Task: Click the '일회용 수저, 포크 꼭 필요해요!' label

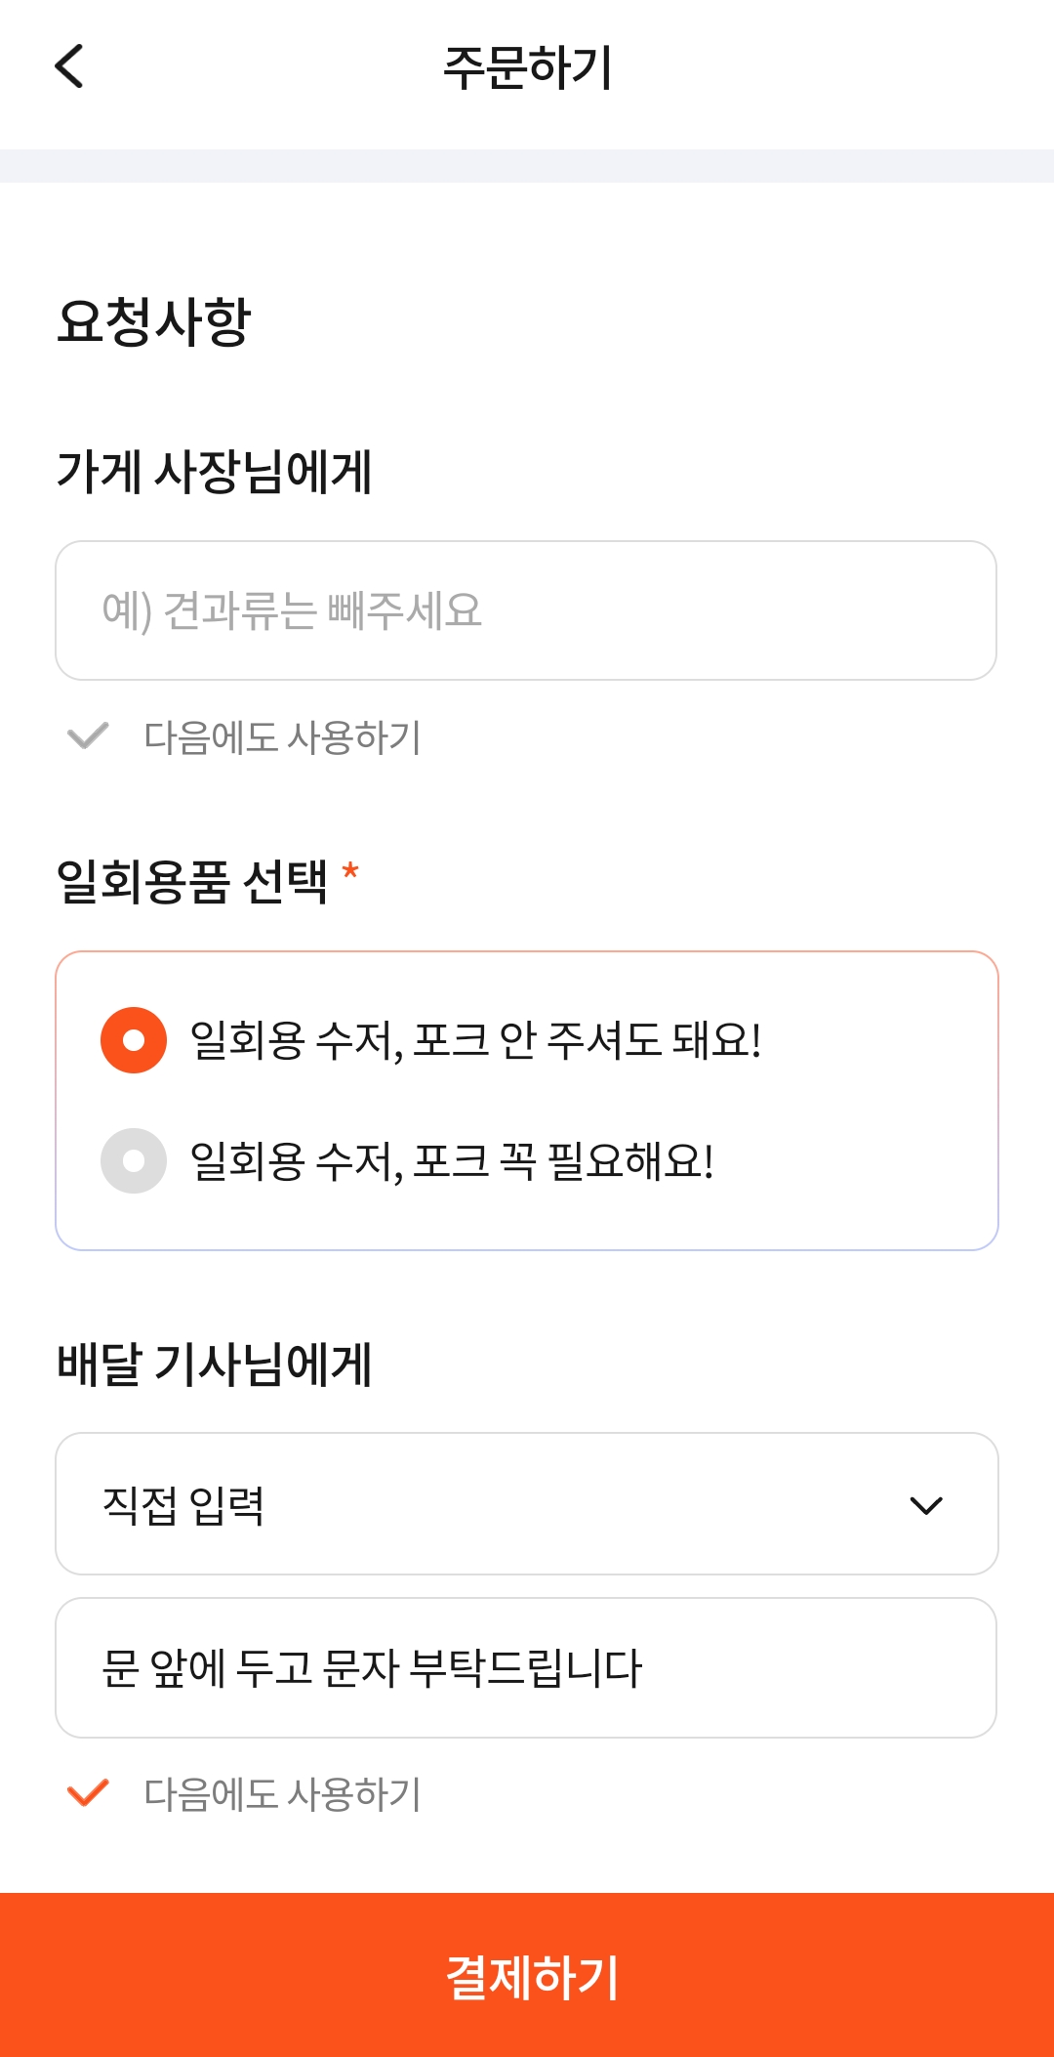Action: 452,1161
